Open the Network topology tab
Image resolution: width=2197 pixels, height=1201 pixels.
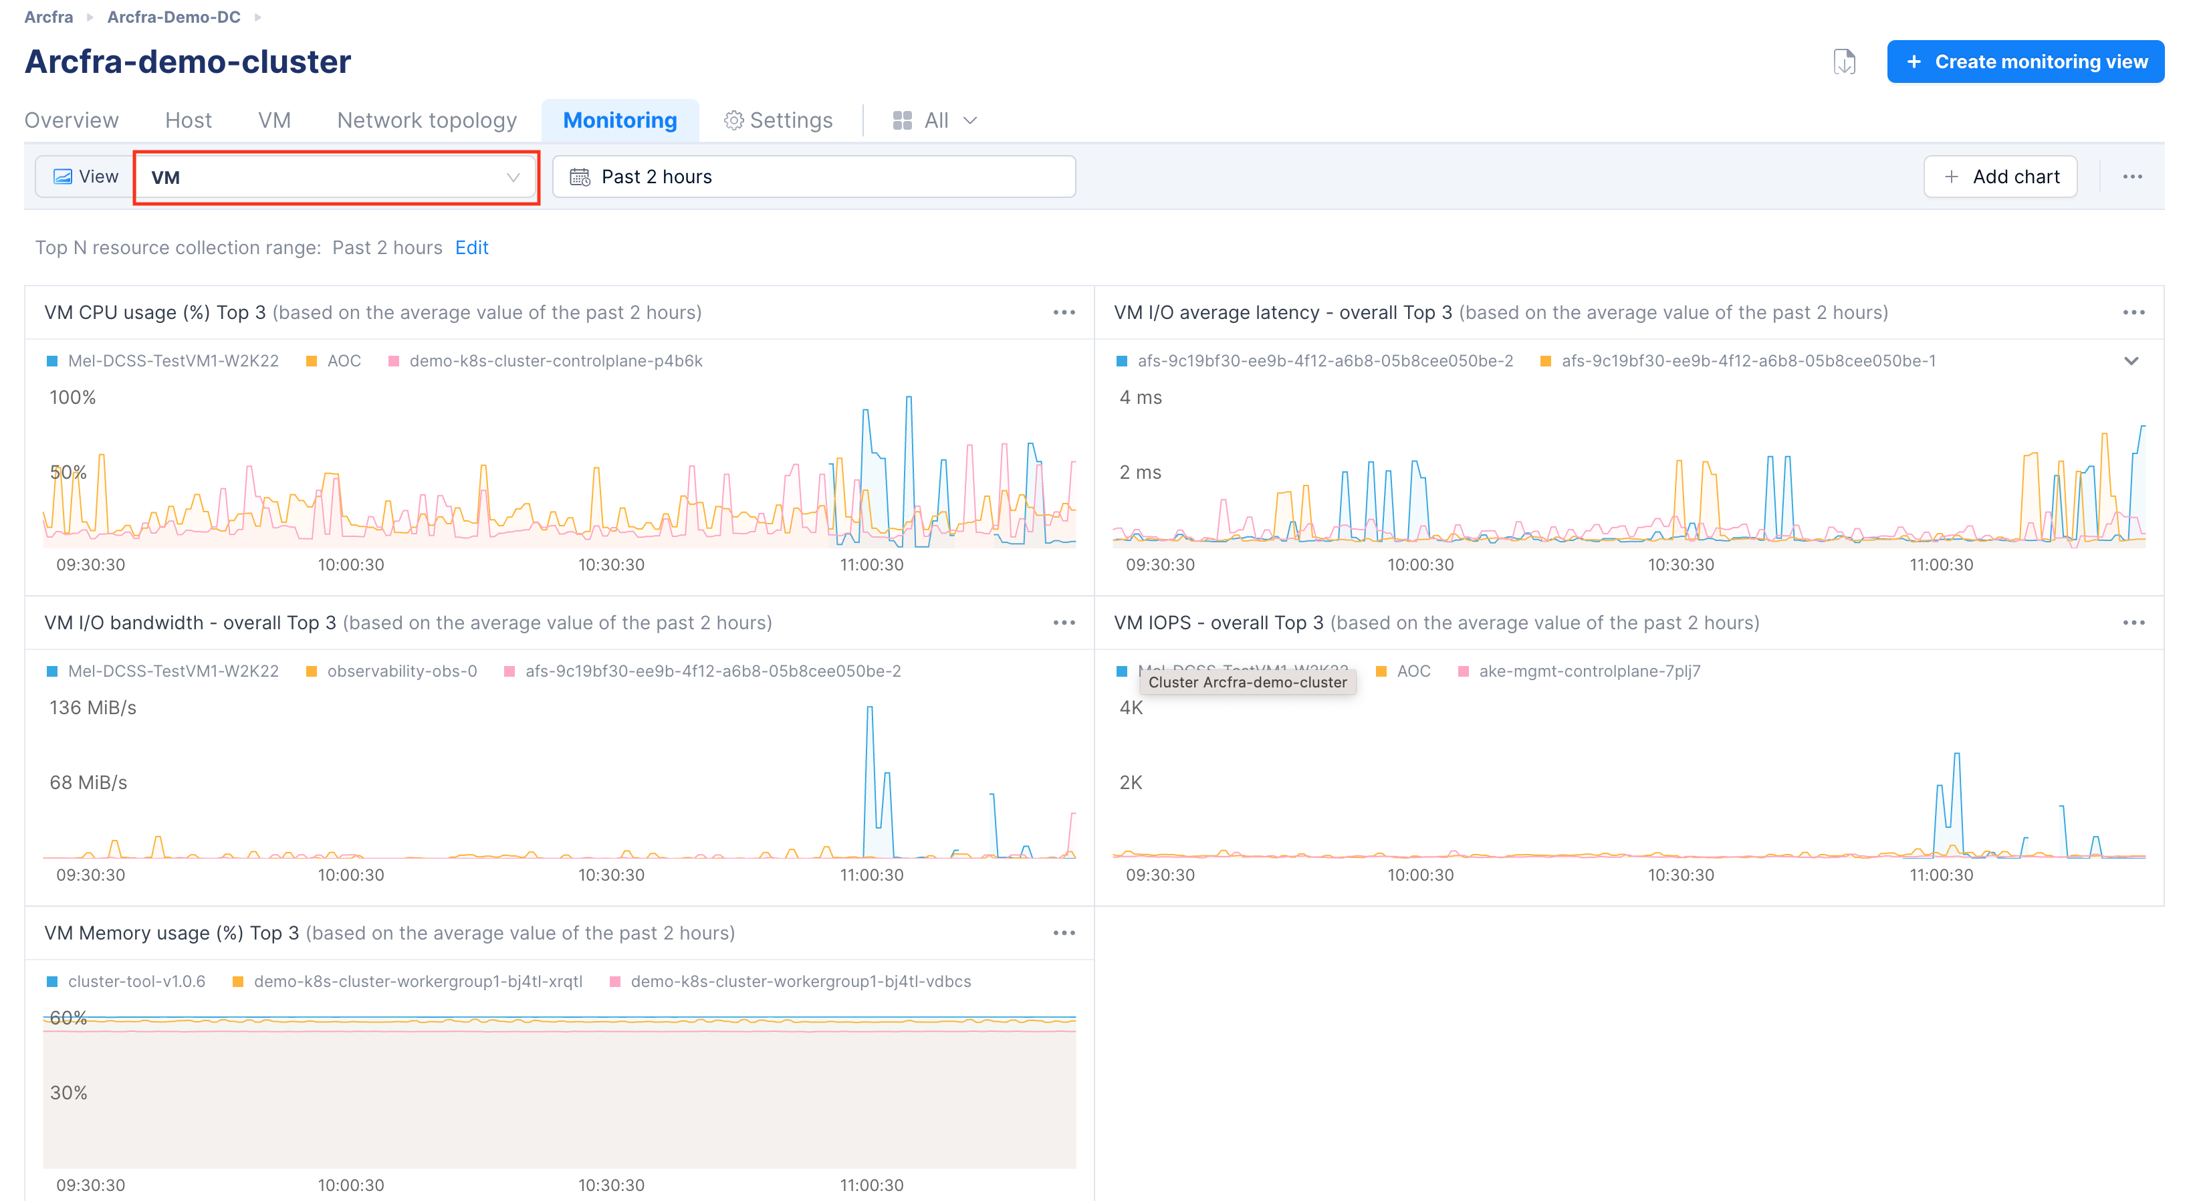tap(427, 120)
